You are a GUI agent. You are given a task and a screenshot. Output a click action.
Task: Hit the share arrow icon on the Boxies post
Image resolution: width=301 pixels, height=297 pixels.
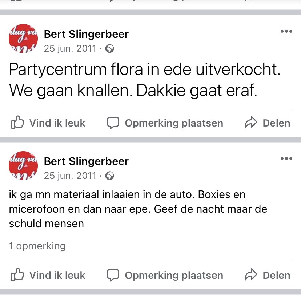coord(251,275)
